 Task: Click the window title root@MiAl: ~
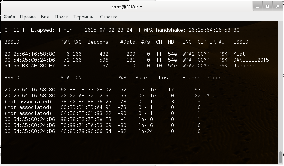[127, 7]
